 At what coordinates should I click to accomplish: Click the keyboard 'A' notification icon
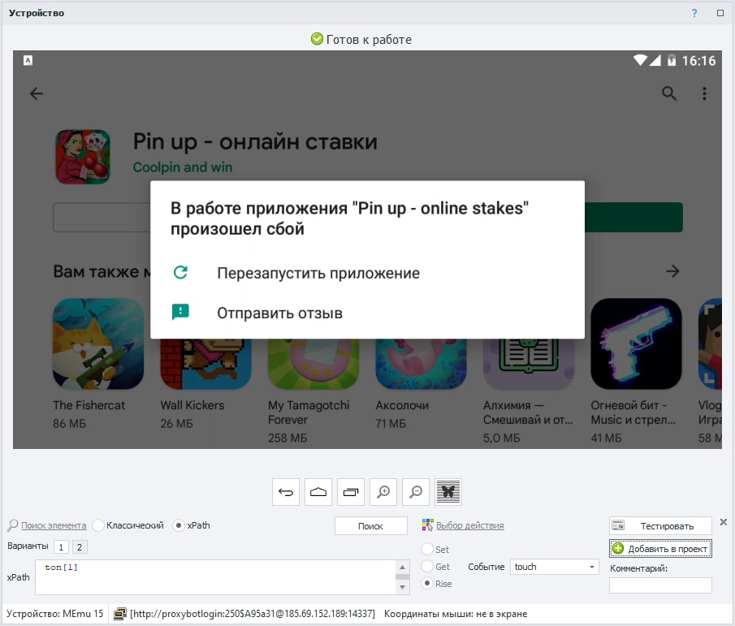[x=28, y=60]
